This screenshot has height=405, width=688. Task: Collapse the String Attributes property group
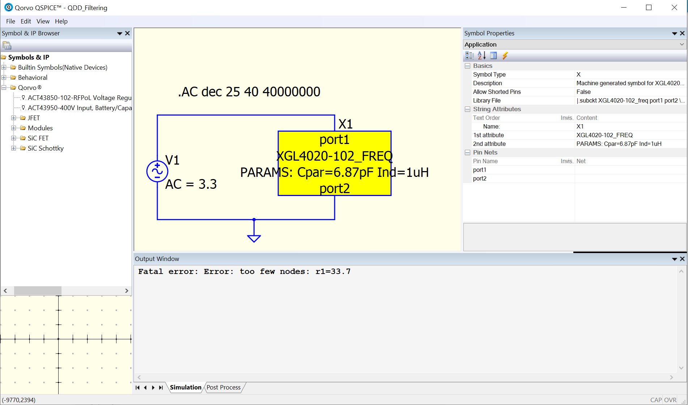467,109
